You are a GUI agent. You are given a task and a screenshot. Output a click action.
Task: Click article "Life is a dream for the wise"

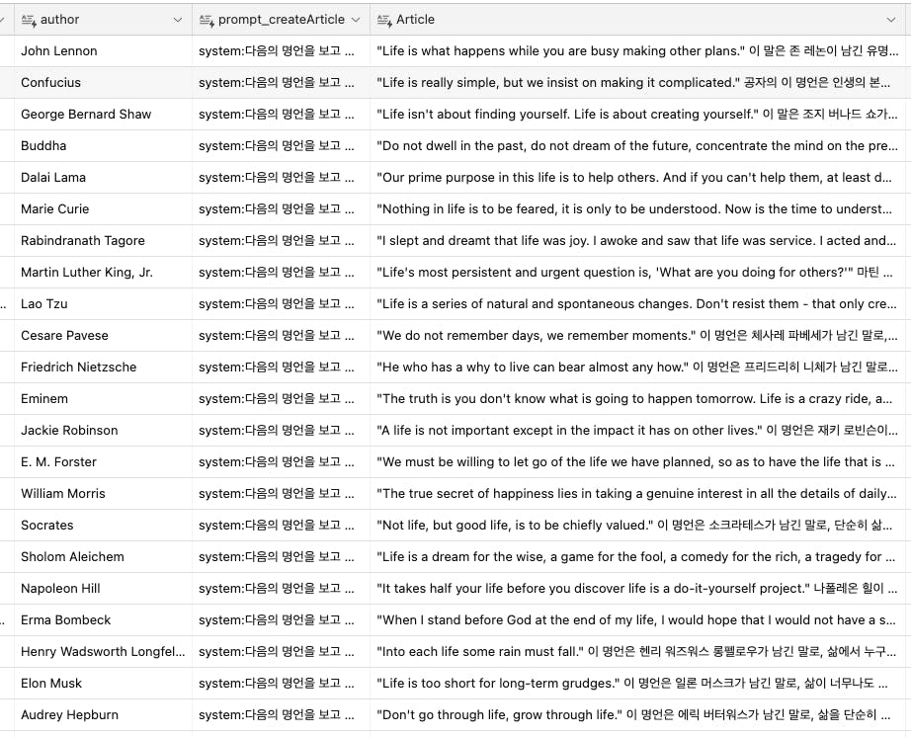pyautogui.click(x=639, y=557)
